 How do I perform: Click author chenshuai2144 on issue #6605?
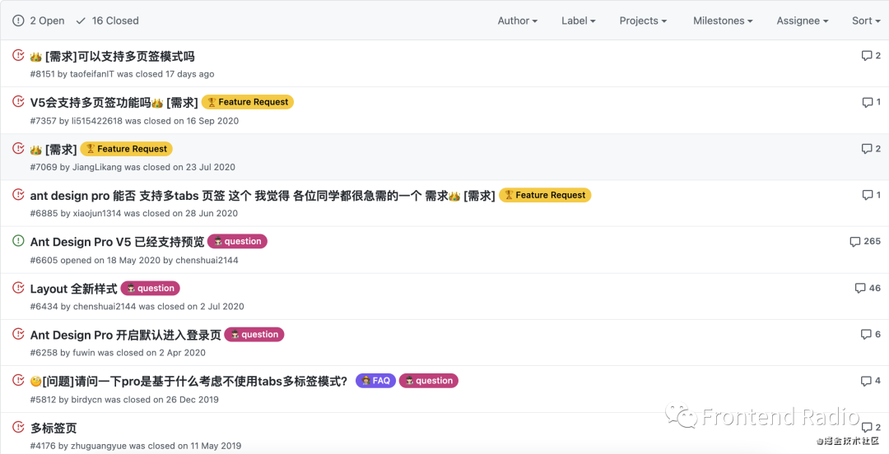point(207,260)
